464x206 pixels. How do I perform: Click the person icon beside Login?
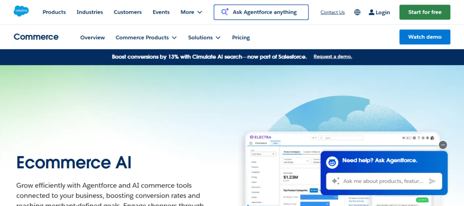tap(372, 12)
